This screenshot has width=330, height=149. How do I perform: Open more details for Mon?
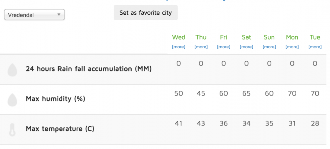point(292,46)
